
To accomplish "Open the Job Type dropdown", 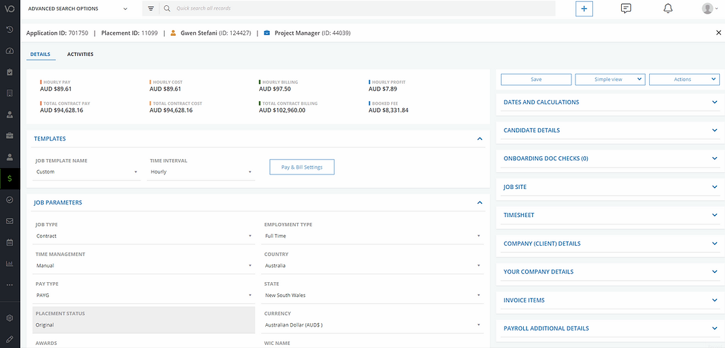I will [144, 236].
